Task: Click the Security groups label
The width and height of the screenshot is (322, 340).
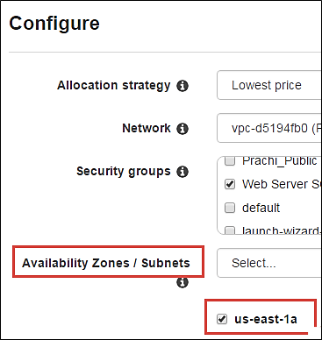Action: coord(124,172)
